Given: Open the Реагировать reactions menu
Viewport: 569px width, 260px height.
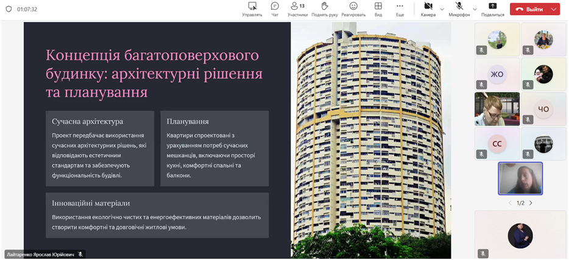Looking at the screenshot, I should coord(353,9).
